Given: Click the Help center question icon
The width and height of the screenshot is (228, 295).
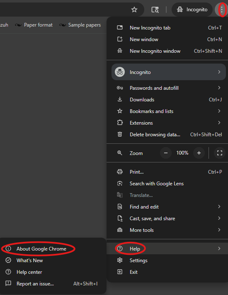Looking at the screenshot, I should 8,272.
